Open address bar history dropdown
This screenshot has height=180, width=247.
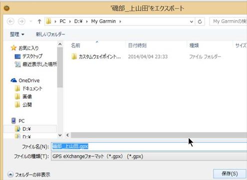192,21
